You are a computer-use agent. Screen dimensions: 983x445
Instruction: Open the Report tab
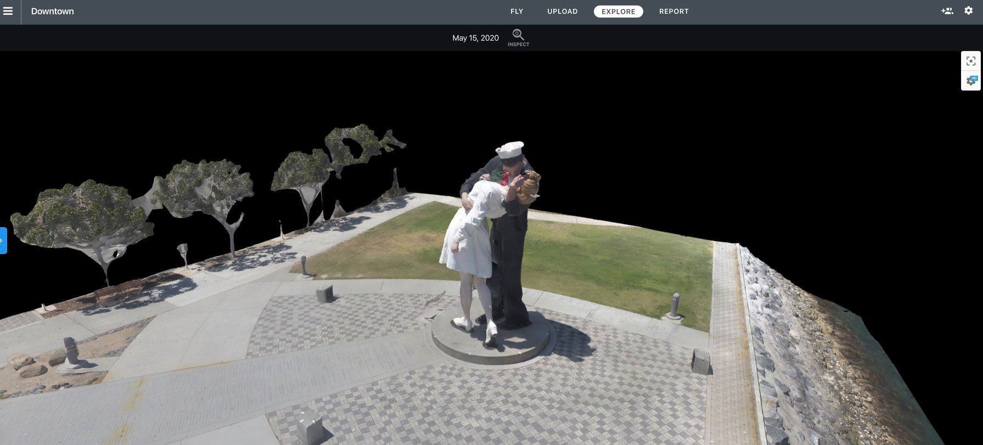pos(673,12)
